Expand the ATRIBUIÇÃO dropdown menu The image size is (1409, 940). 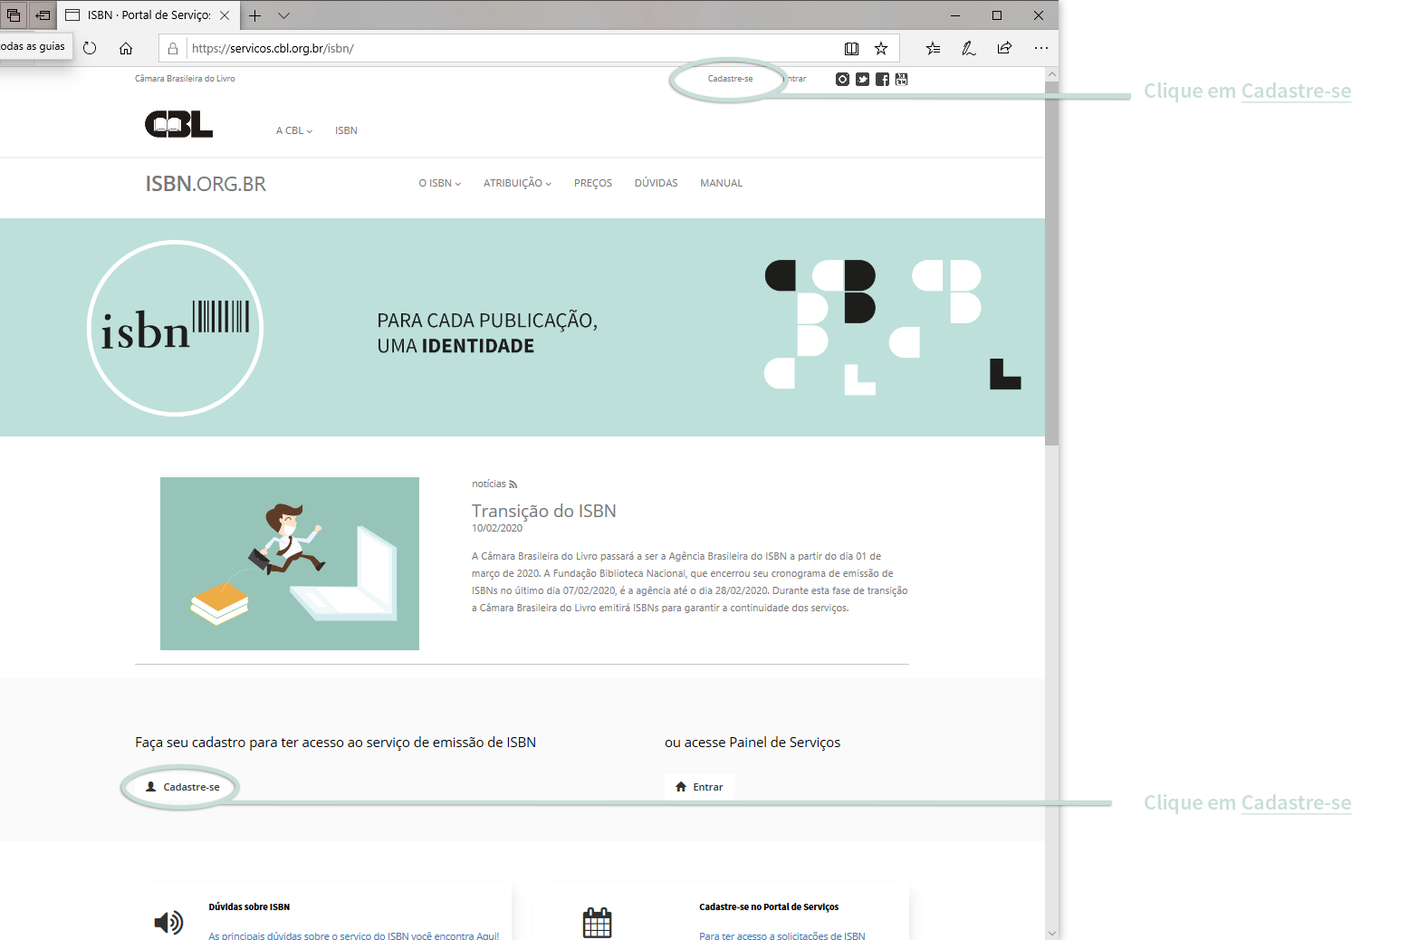tap(517, 183)
